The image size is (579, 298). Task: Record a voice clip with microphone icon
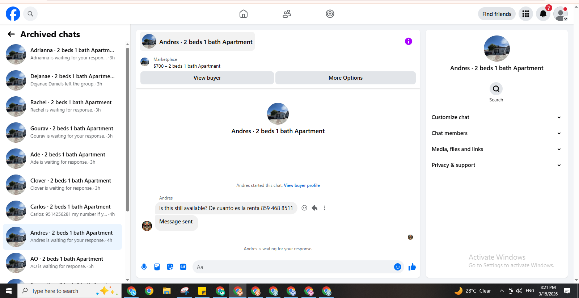click(x=144, y=267)
